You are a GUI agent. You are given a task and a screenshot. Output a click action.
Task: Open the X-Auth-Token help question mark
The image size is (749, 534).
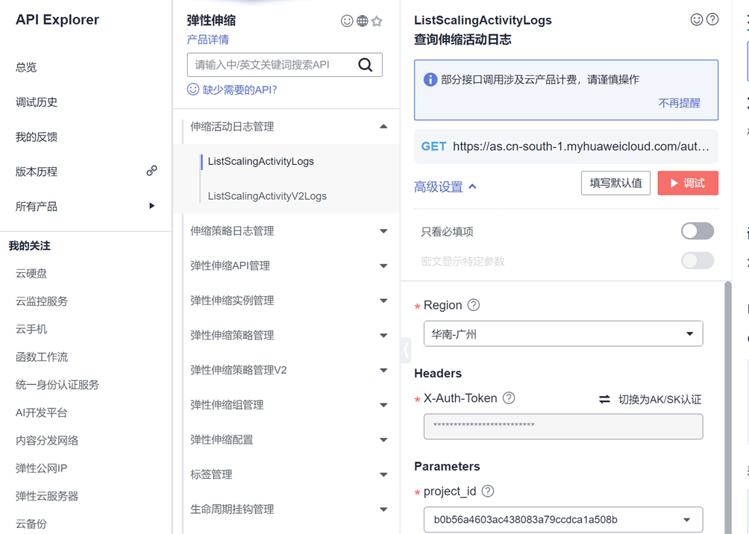[510, 398]
